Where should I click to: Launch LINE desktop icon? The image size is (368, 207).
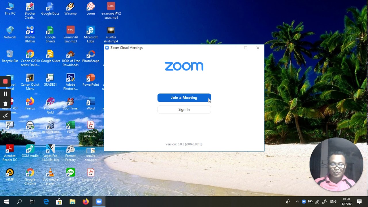click(70, 175)
